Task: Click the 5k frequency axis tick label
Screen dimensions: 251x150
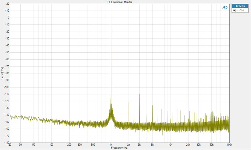Action: point(152,145)
